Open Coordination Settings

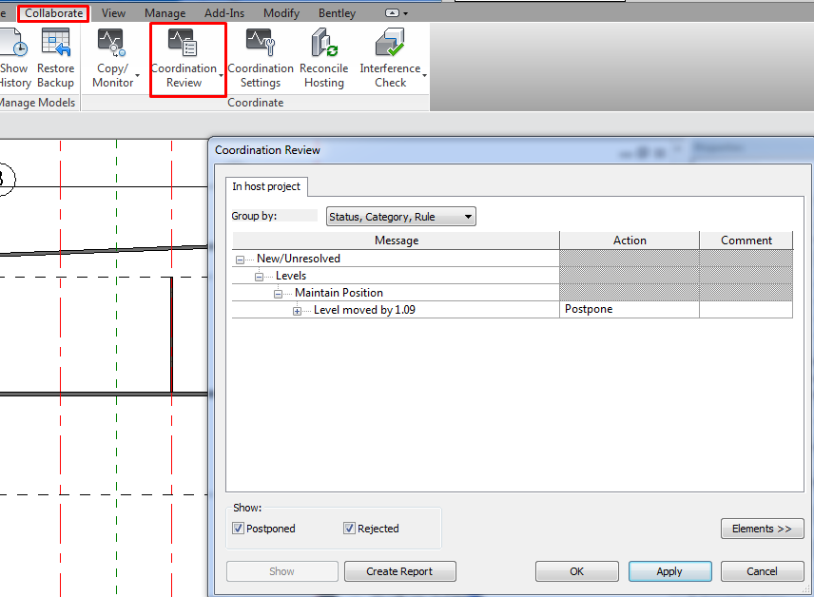261,59
